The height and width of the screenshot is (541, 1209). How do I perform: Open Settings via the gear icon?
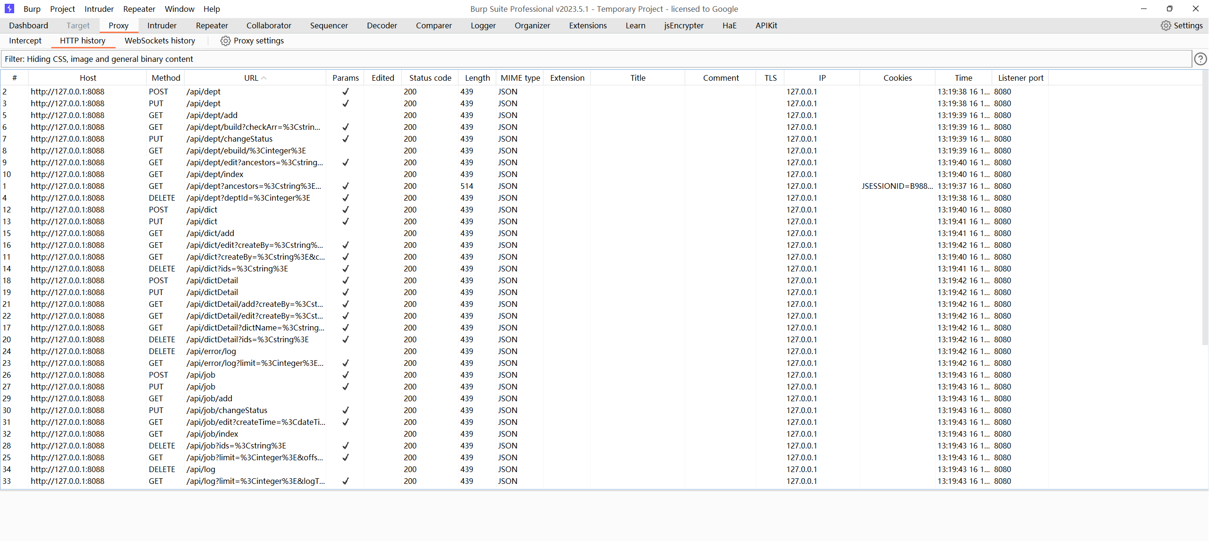(1166, 25)
